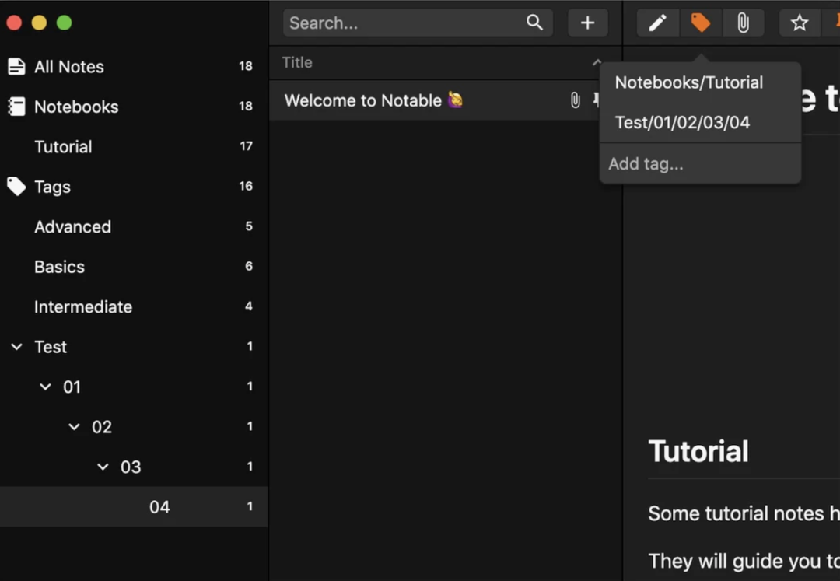Select the Advanced tag
Screen dimensions: 840x581
pos(134,226)
